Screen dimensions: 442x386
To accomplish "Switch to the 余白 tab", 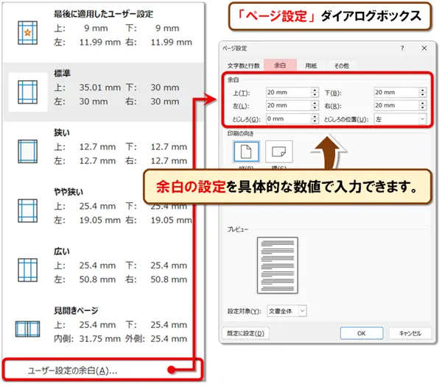I will coord(280,65).
